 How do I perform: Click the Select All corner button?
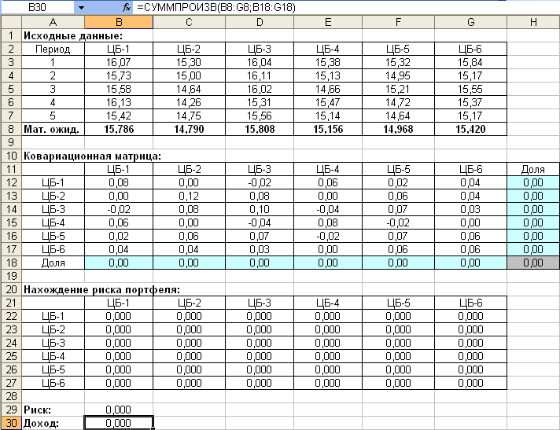(x=10, y=22)
